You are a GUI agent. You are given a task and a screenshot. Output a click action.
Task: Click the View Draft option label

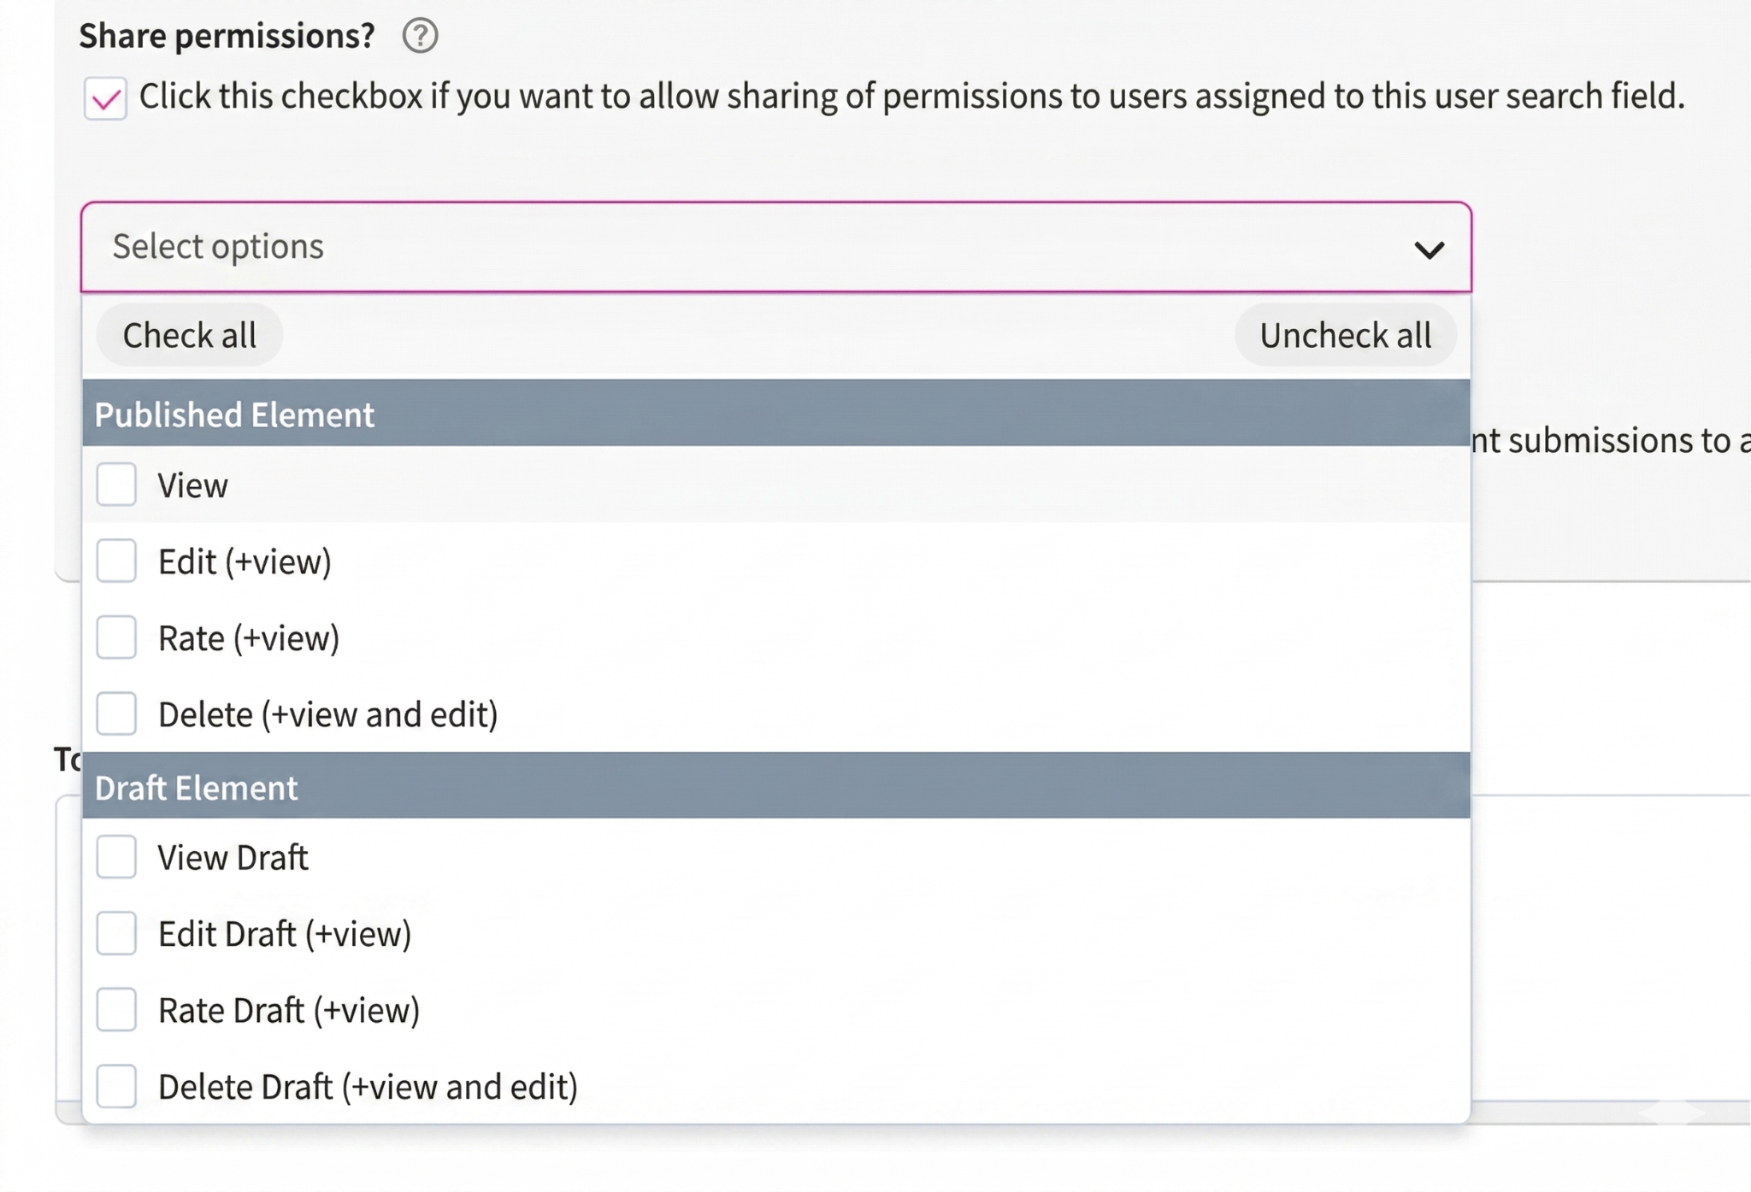pyautogui.click(x=233, y=858)
